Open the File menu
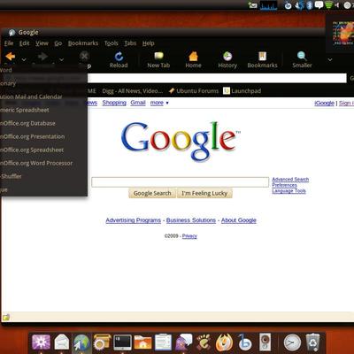The image size is (354, 354). click(x=9, y=43)
